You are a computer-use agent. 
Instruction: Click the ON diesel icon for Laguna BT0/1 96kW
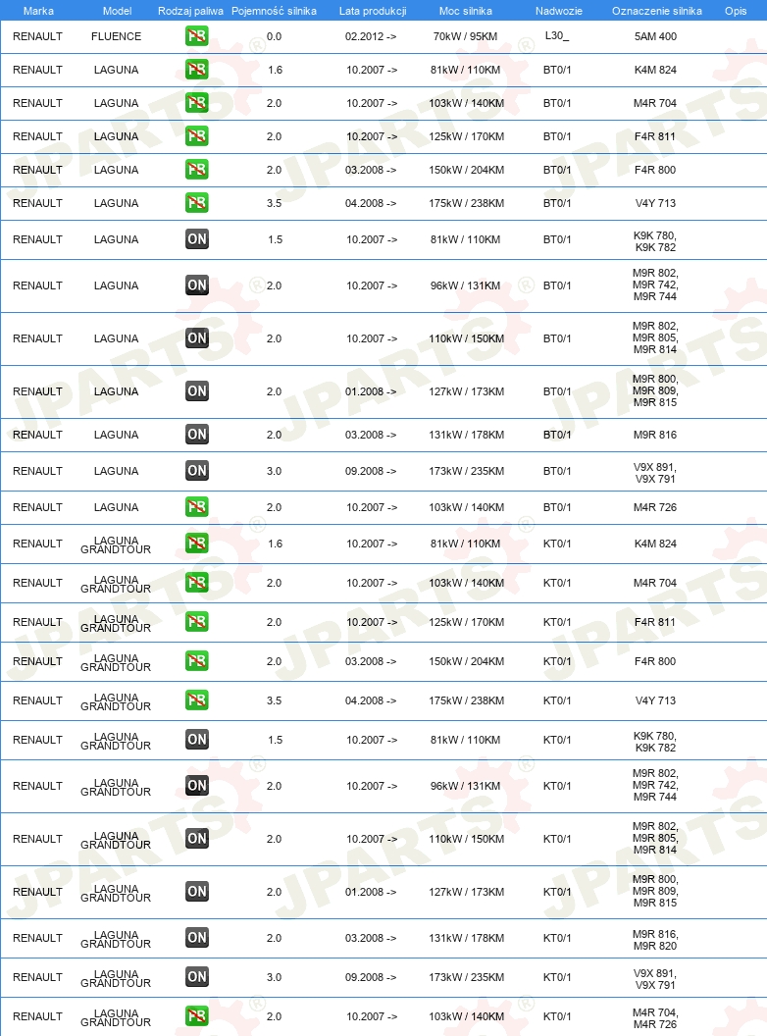coord(197,285)
